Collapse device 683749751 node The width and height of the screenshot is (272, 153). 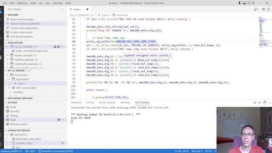(x=8, y=135)
